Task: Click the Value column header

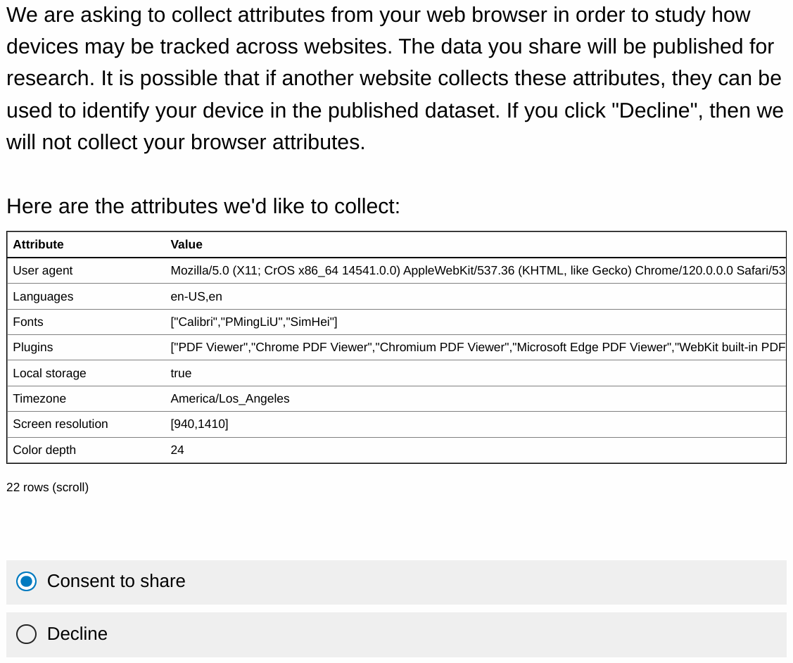Action: point(186,244)
